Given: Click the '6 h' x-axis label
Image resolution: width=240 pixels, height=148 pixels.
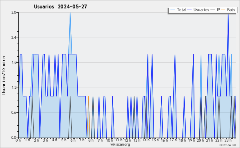Looking at the screenshot, I should pyautogui.click(x=73, y=140).
